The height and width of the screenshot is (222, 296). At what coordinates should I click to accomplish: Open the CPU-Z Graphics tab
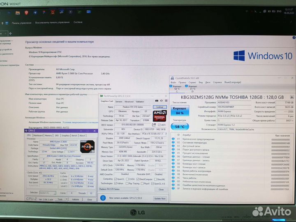(65, 136)
